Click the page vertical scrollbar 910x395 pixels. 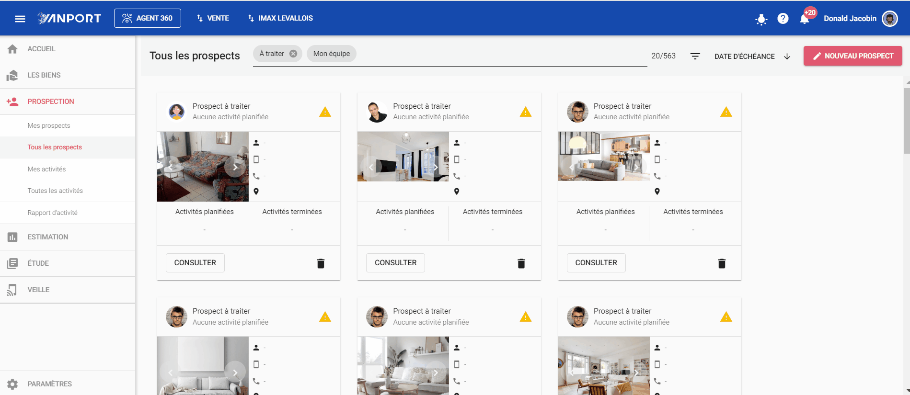[x=907, y=120]
